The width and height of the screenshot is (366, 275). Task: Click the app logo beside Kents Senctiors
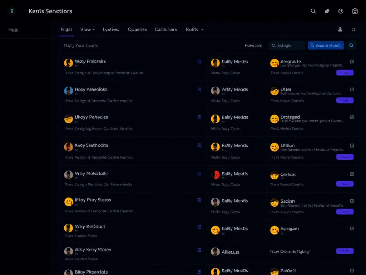pyautogui.click(x=12, y=11)
